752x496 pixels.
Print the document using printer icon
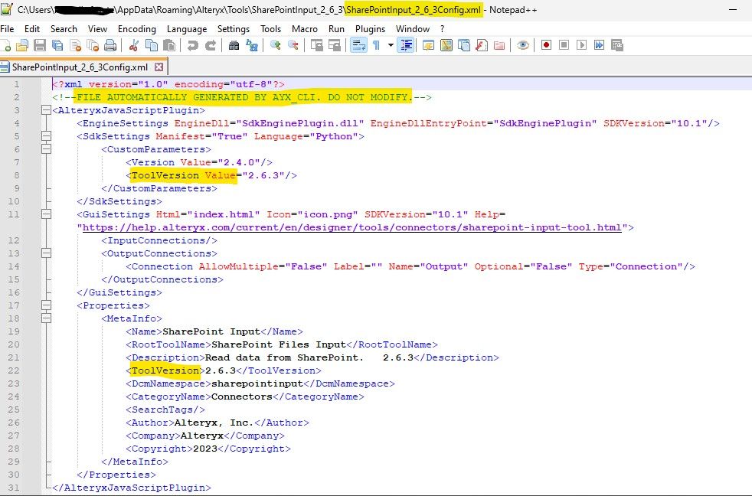point(110,45)
